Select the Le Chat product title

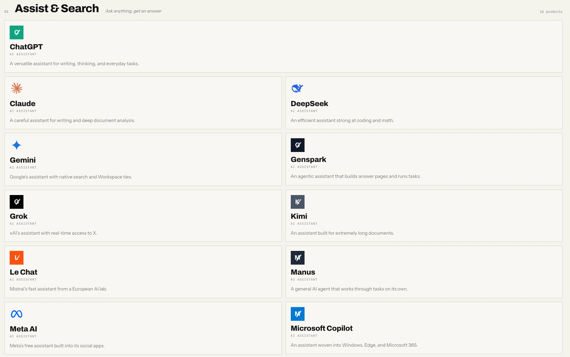click(23, 272)
